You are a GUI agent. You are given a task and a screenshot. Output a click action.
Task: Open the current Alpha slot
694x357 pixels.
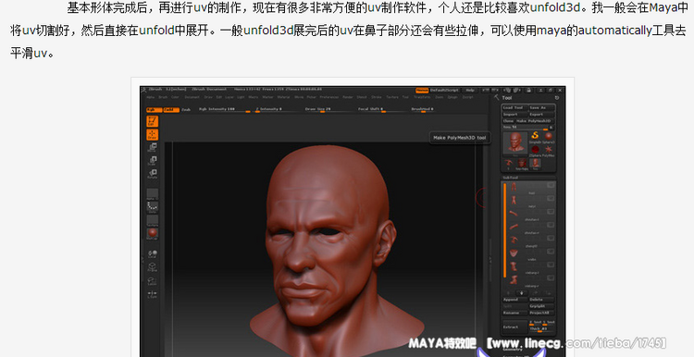tap(153, 194)
